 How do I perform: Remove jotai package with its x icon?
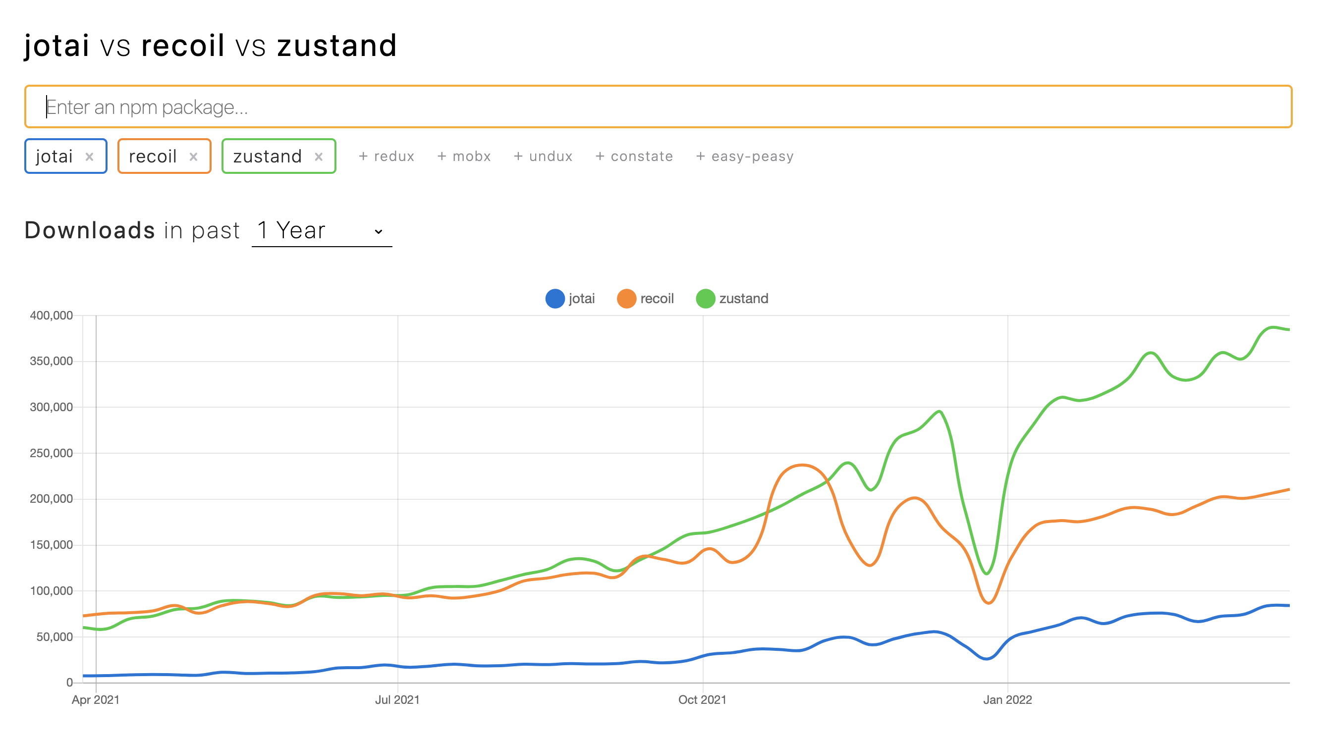90,157
